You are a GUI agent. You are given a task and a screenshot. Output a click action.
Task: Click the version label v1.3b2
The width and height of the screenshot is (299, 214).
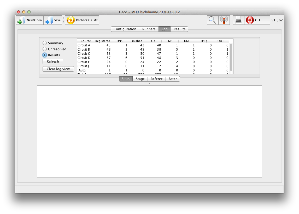pos(277,20)
